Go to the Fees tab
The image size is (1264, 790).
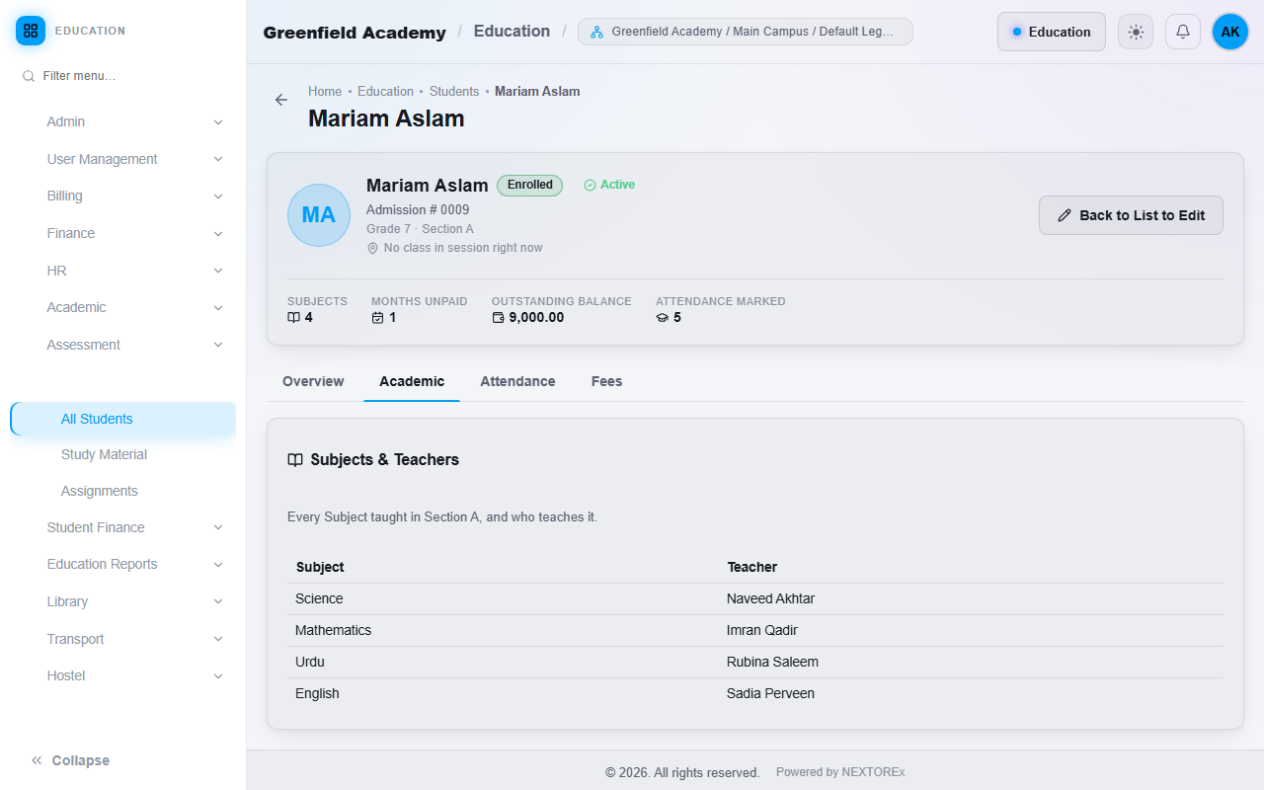[606, 381]
